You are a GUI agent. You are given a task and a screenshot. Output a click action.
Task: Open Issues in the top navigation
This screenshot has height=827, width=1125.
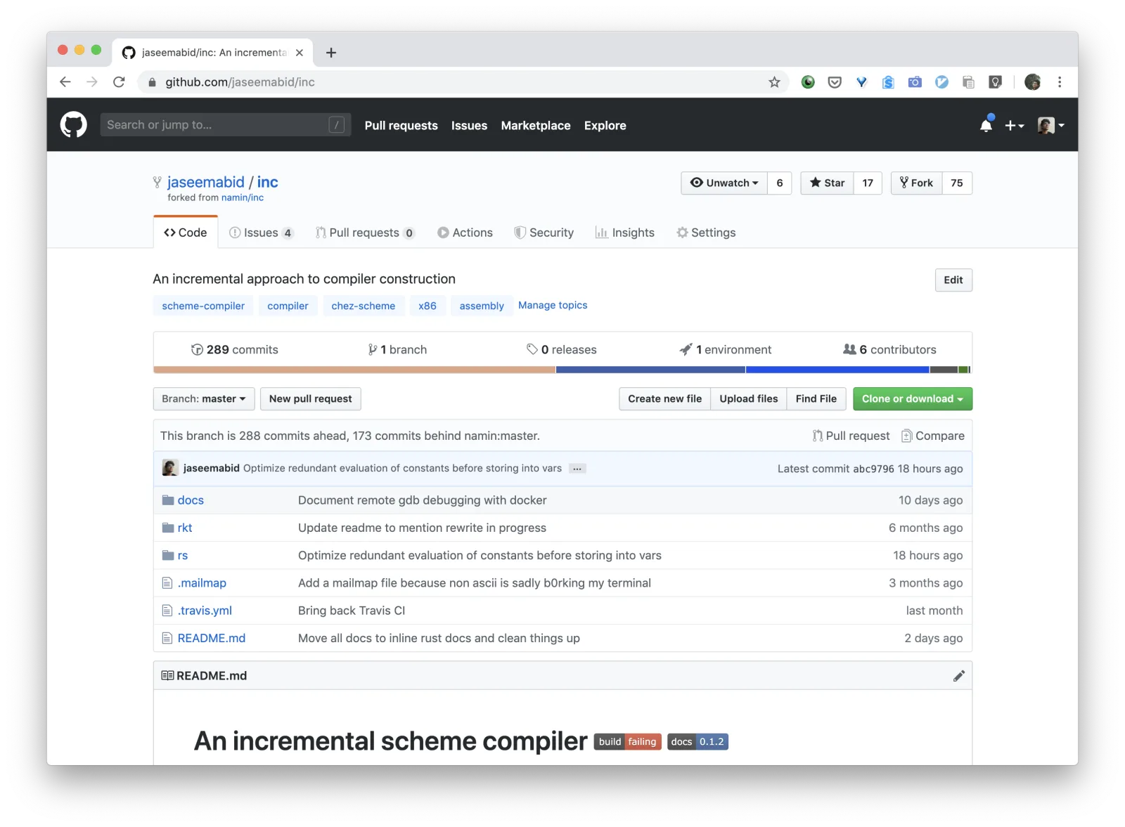pos(469,126)
